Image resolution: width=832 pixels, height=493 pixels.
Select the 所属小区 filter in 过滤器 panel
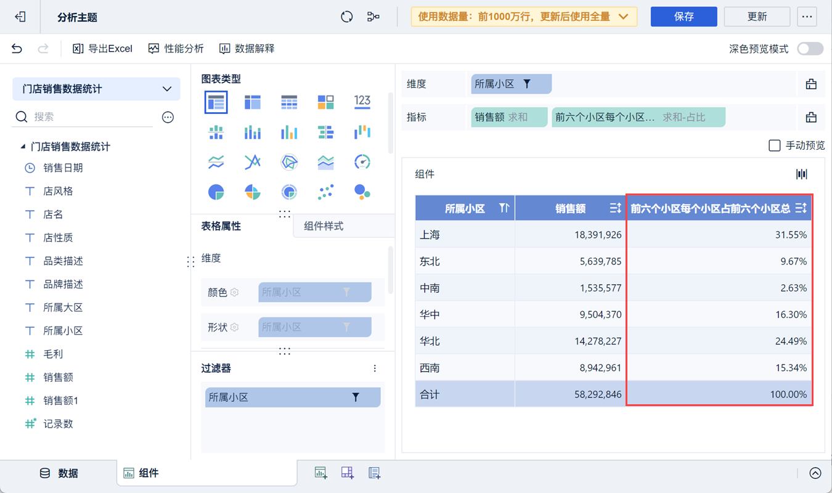[x=293, y=397]
